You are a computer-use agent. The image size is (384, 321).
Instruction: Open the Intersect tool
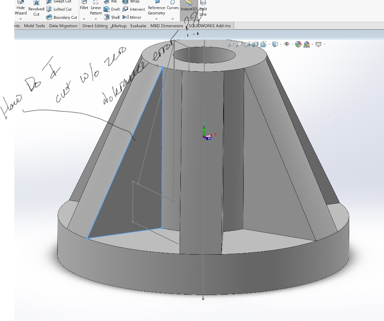pyautogui.click(x=134, y=9)
